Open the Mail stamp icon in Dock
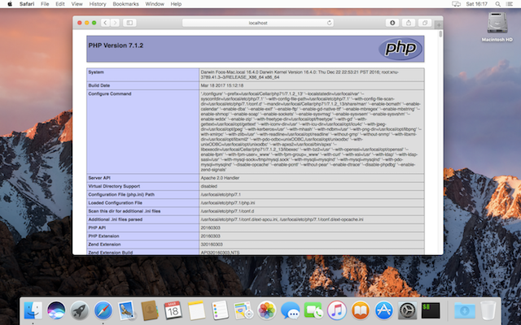This screenshot has height=325, width=521. (x=126, y=310)
